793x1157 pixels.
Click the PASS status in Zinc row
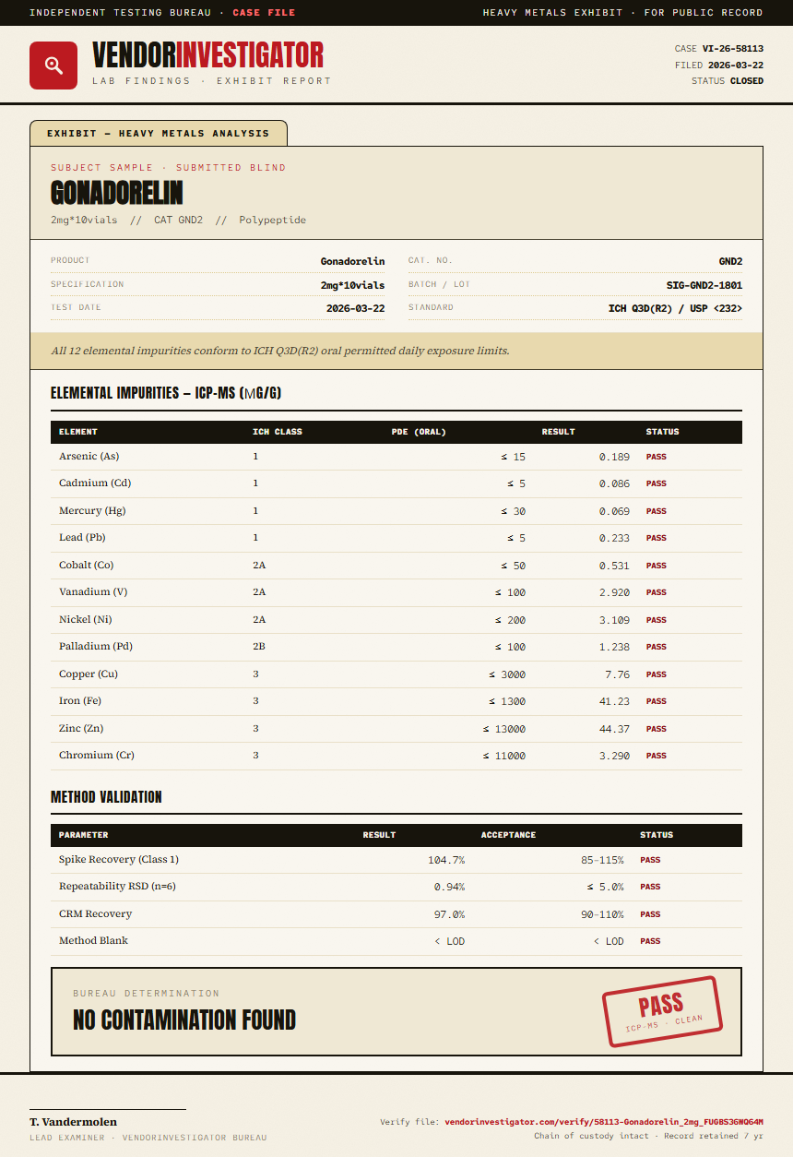coord(656,729)
